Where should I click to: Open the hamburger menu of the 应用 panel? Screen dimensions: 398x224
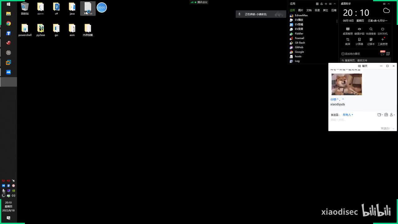[x=330, y=4]
